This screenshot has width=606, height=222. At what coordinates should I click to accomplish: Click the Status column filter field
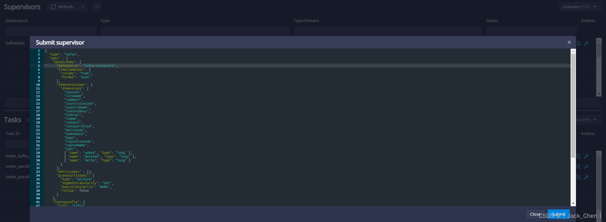coord(532,31)
